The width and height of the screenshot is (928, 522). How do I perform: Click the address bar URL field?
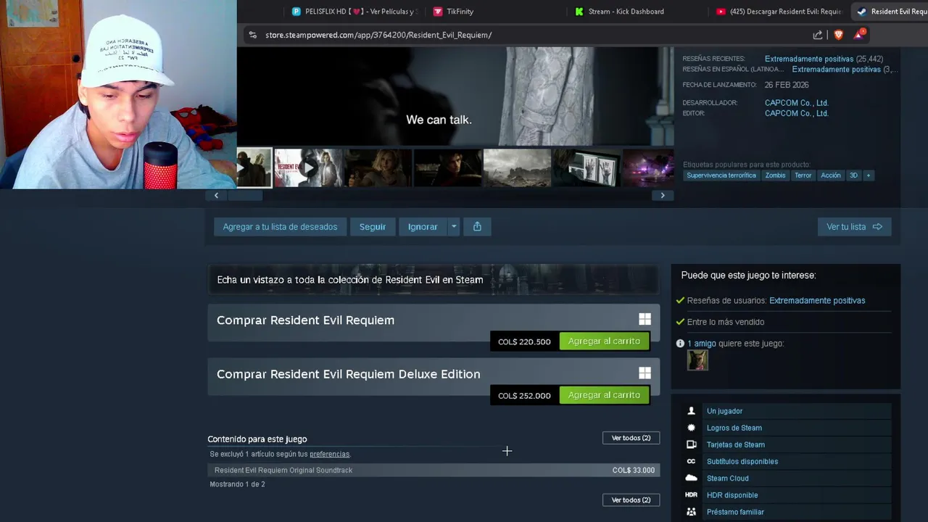pos(529,35)
